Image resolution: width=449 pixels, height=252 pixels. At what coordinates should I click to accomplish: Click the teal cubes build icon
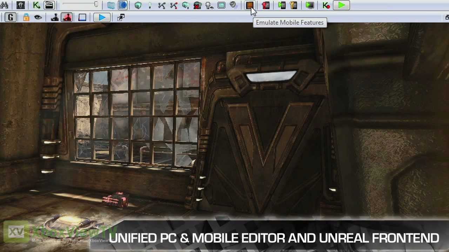(186, 5)
